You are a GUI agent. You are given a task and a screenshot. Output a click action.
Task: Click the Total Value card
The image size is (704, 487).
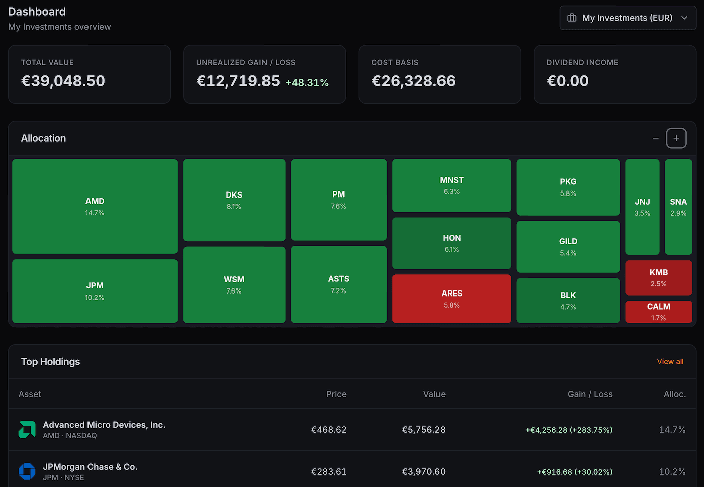90,74
